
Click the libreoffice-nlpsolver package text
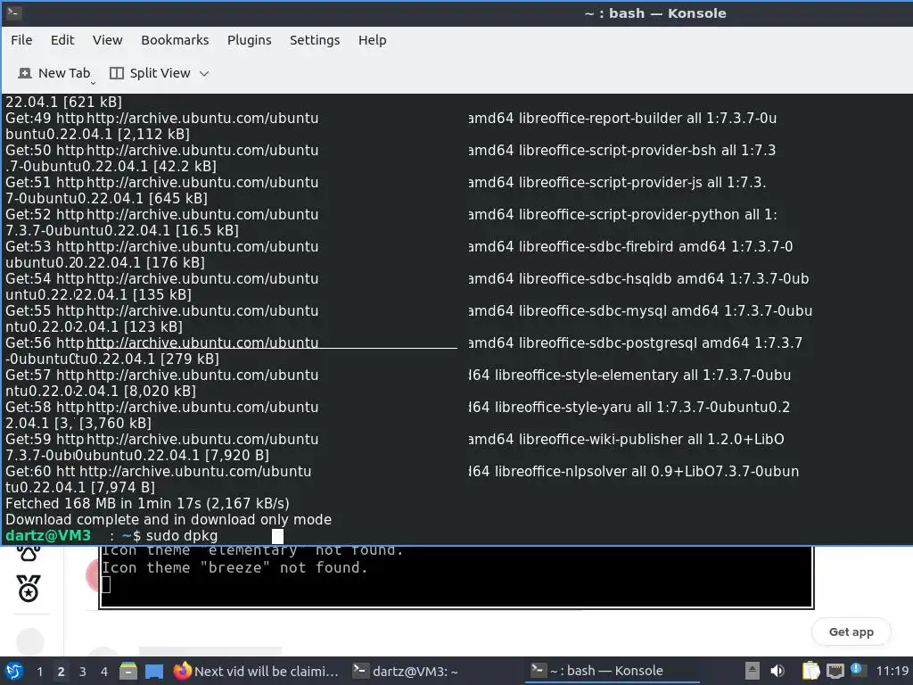[560, 471]
